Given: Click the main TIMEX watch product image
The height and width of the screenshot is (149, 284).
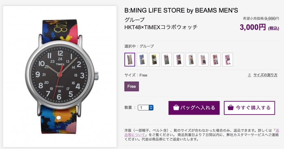Looking at the screenshot, I should point(60,77).
